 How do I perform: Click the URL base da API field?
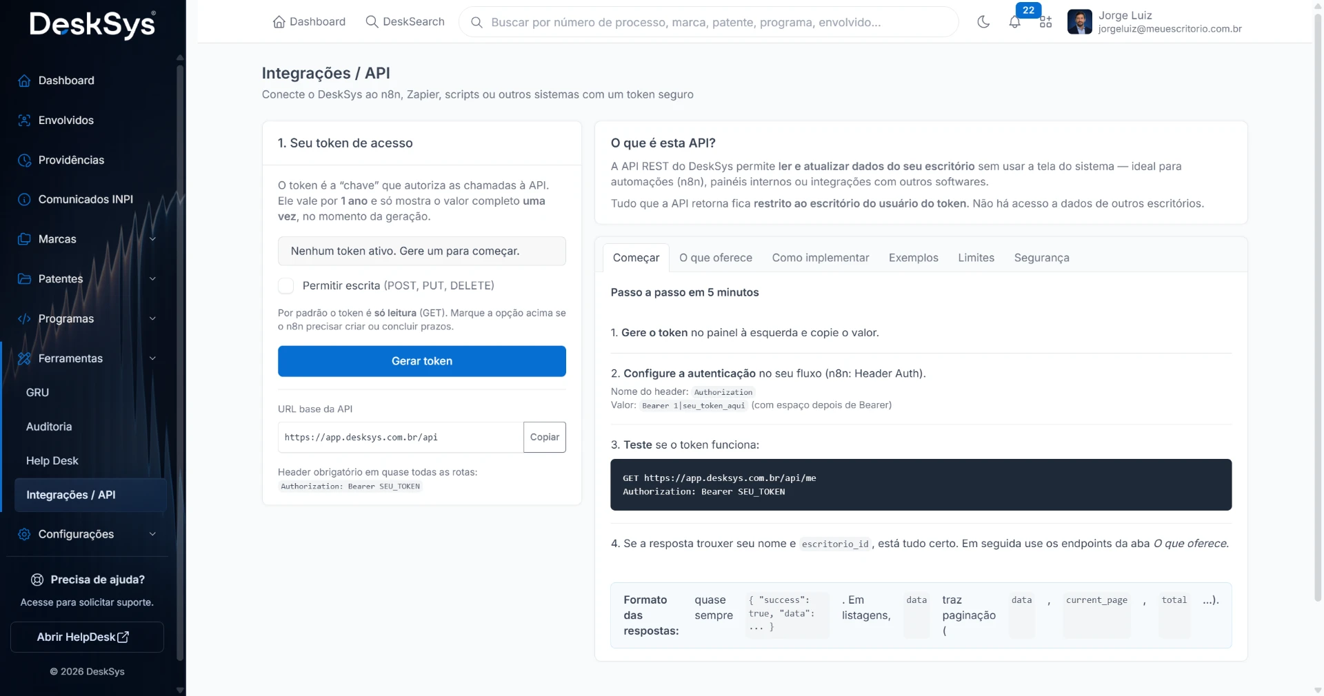(x=401, y=438)
